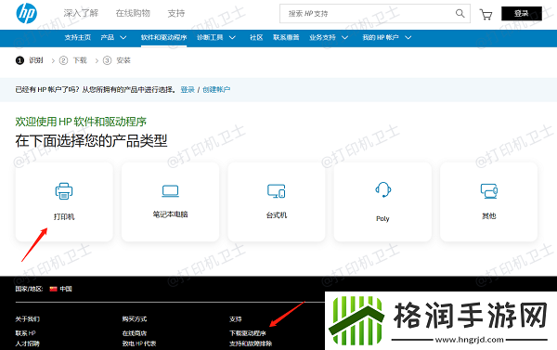Click the China flag icon
557x350 pixels.
pos(53,289)
